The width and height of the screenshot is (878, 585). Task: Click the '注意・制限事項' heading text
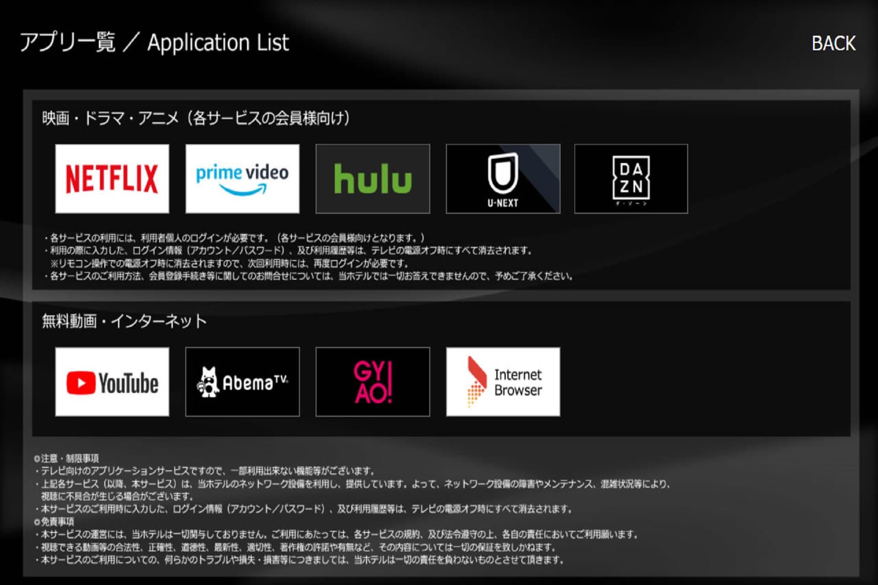[x=67, y=458]
